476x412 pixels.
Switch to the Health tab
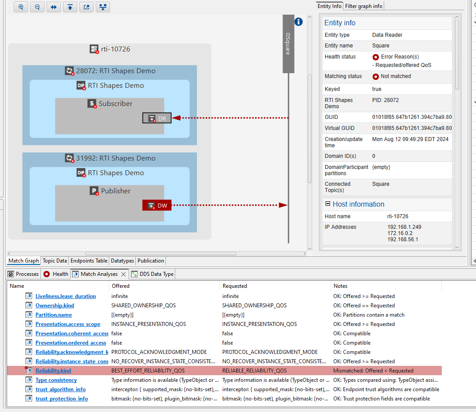pos(56,274)
